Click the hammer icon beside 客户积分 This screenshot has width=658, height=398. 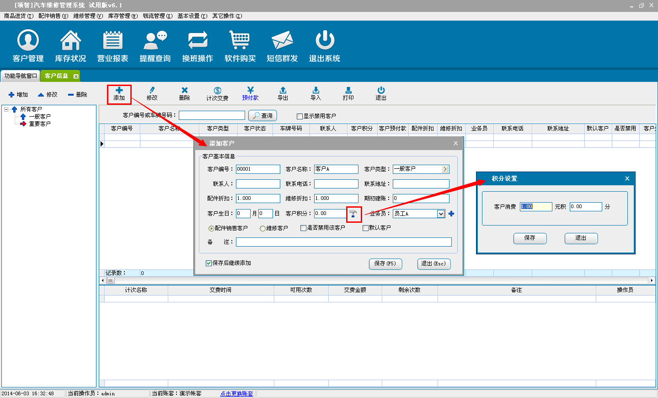coord(353,214)
